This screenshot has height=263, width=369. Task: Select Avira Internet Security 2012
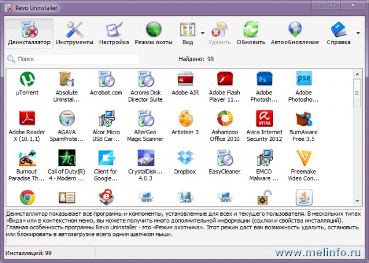point(264,126)
